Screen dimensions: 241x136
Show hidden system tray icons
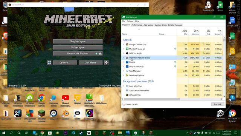pyautogui.click(x=187, y=133)
